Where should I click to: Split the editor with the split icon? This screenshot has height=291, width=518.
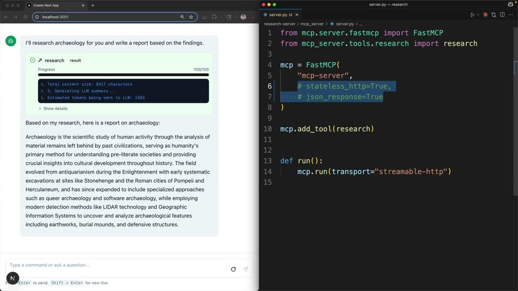(502, 15)
